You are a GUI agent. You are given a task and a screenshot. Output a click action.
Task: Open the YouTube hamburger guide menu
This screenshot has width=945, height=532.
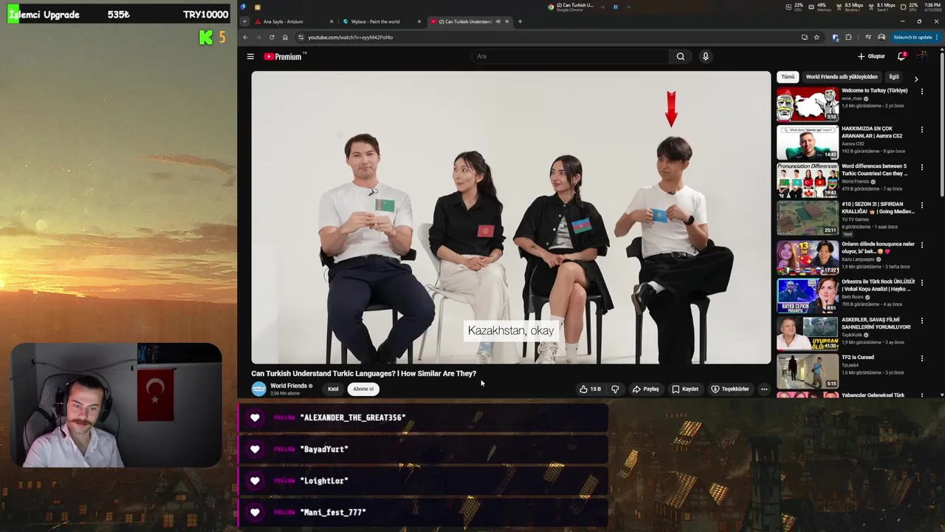coord(250,56)
